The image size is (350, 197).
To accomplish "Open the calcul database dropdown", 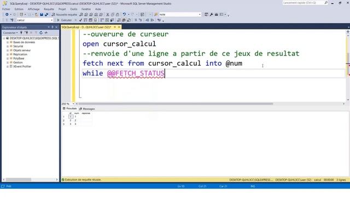I will tap(51, 20).
